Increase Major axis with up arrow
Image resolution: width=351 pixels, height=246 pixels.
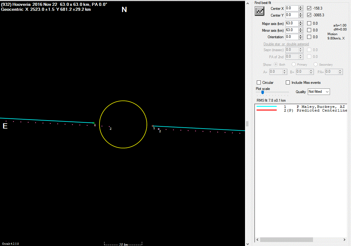301,22
